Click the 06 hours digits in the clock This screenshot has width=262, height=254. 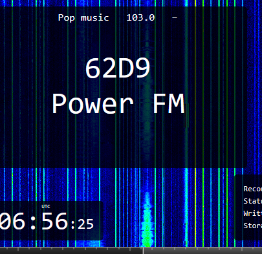[12, 221]
